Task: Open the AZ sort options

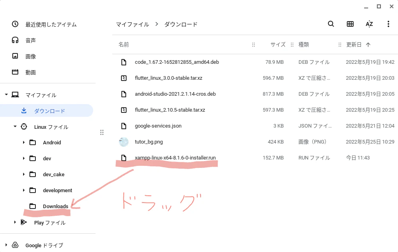Action: (369, 24)
